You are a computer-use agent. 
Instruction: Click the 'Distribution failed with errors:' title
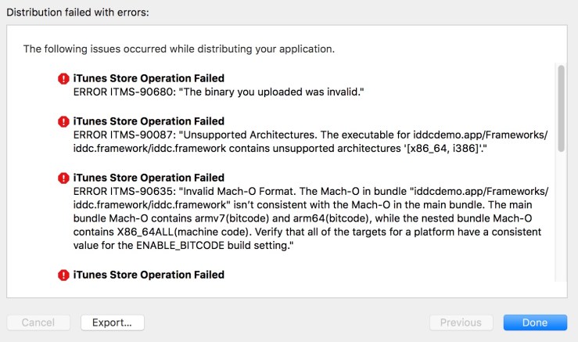click(77, 13)
